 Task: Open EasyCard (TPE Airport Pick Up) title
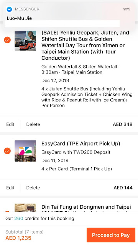coord(81,144)
